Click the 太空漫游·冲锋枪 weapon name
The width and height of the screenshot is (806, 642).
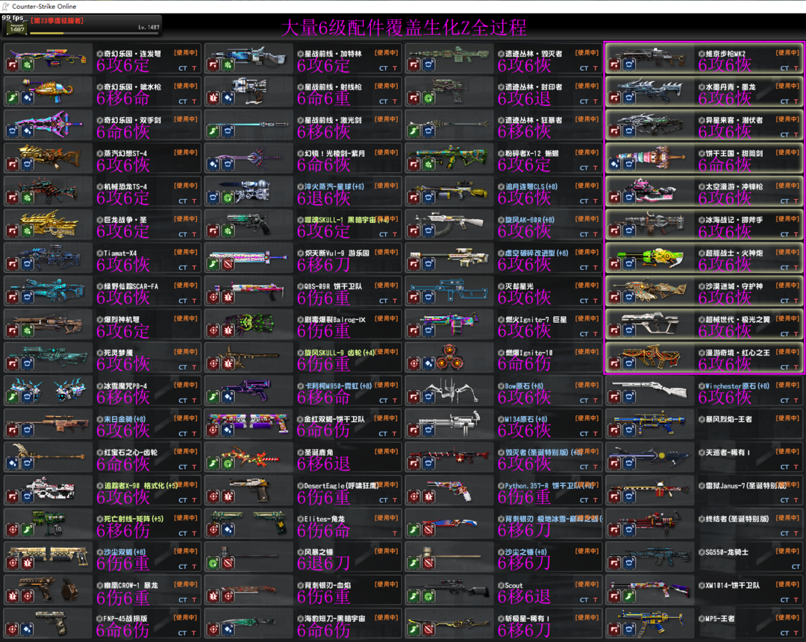pyautogui.click(x=734, y=186)
